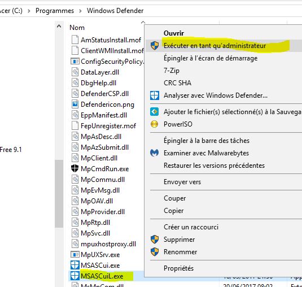This screenshot has width=302, height=287.
Task: Click the shield icon beside Supprimer
Action: (x=155, y=240)
